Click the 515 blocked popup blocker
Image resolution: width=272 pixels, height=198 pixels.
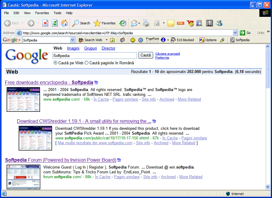(x=183, y=40)
